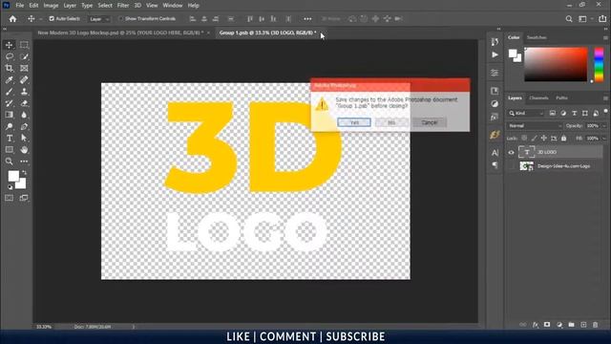Select the Lasso tool
The image size is (611, 344).
coord(9,56)
